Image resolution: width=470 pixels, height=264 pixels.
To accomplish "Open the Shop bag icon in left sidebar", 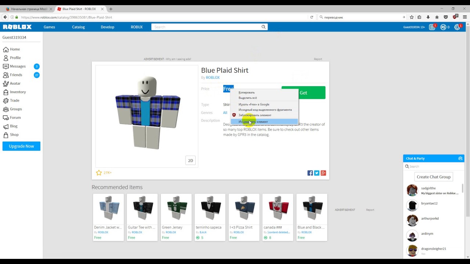I will pos(6,135).
